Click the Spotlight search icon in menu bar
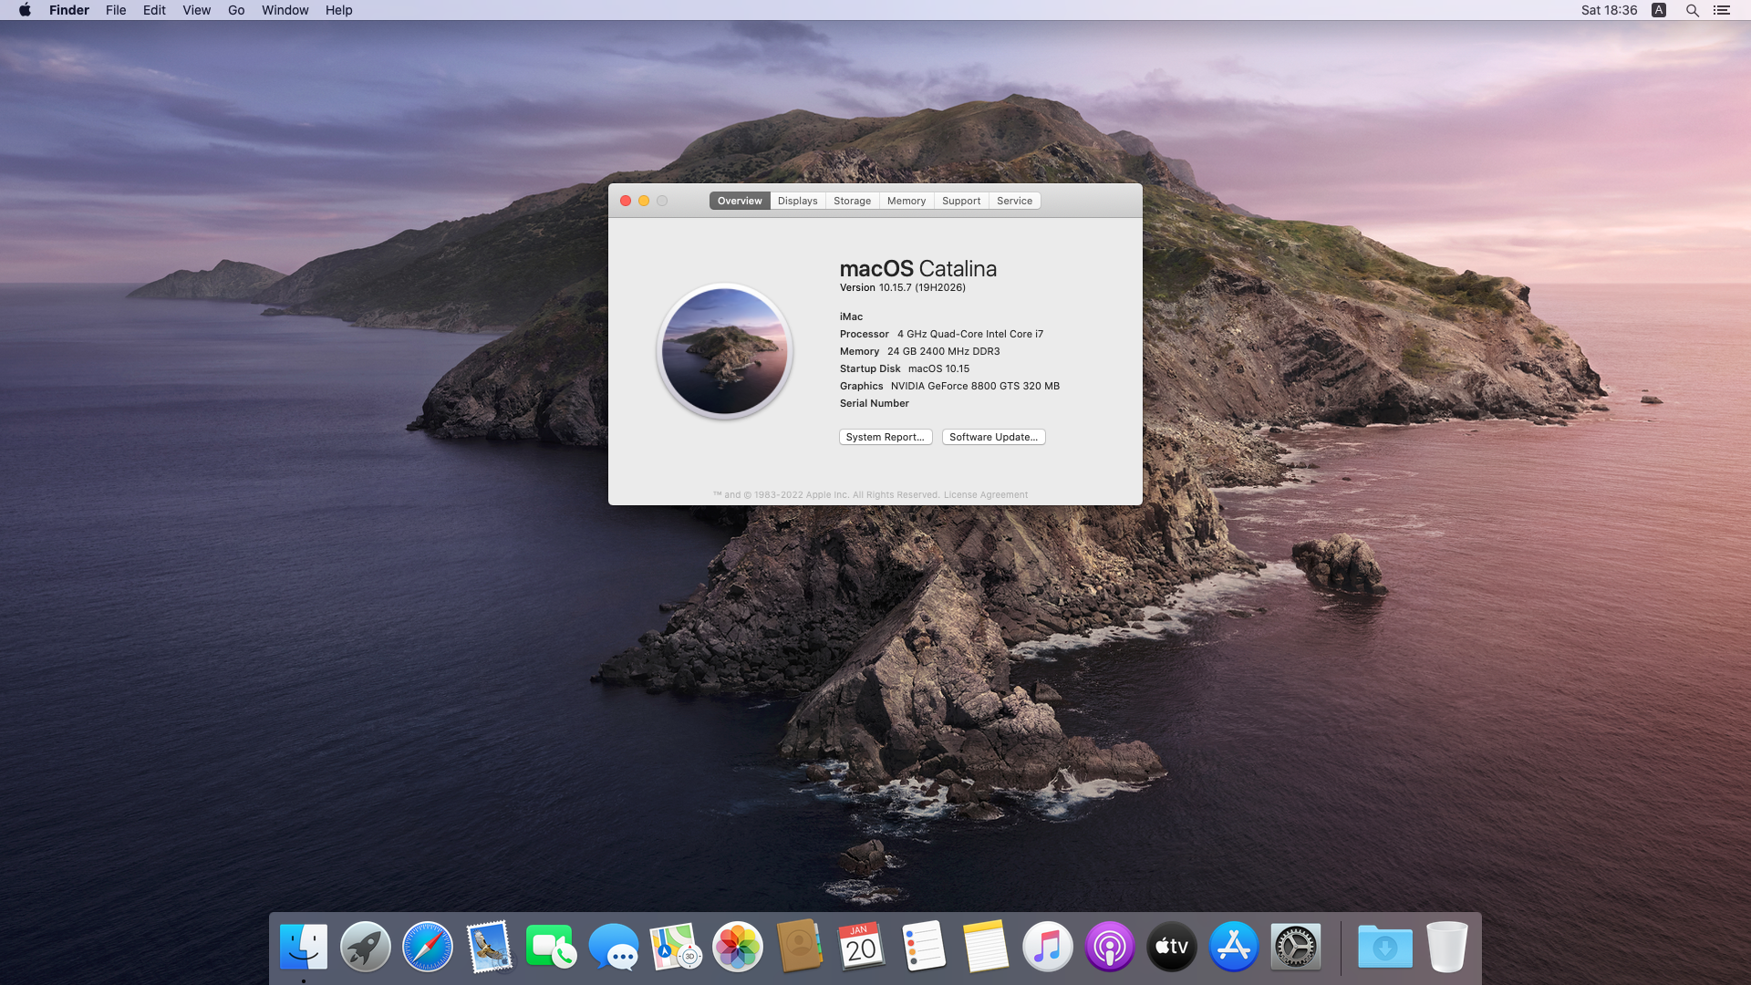The image size is (1751, 985). point(1691,10)
